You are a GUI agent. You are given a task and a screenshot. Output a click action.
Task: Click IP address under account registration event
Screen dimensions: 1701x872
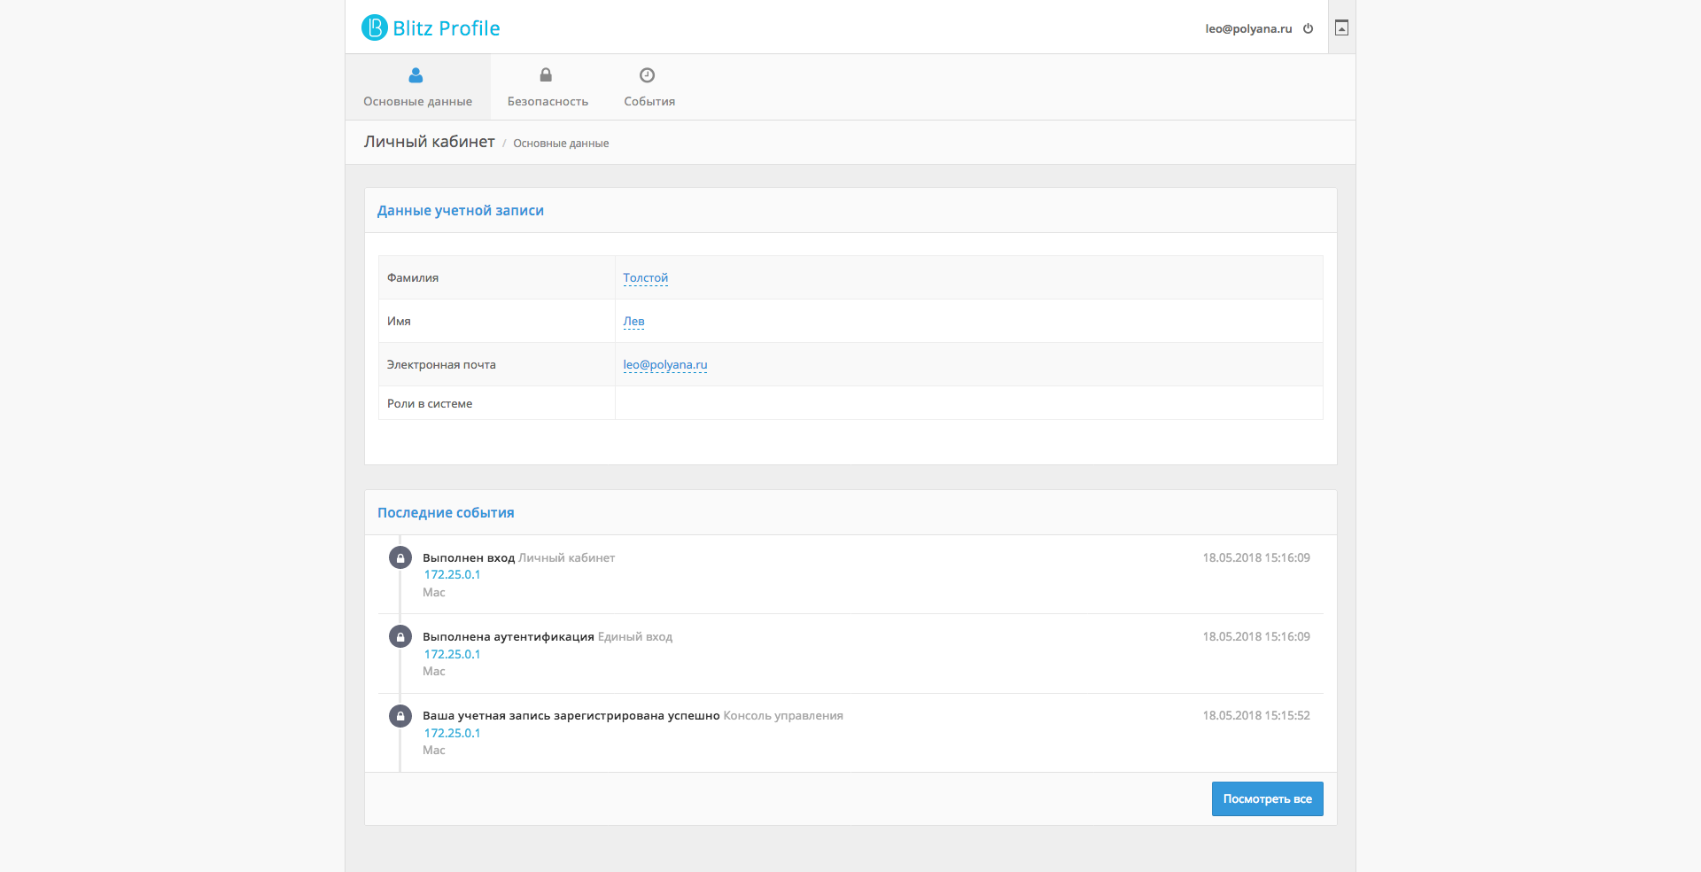click(452, 734)
